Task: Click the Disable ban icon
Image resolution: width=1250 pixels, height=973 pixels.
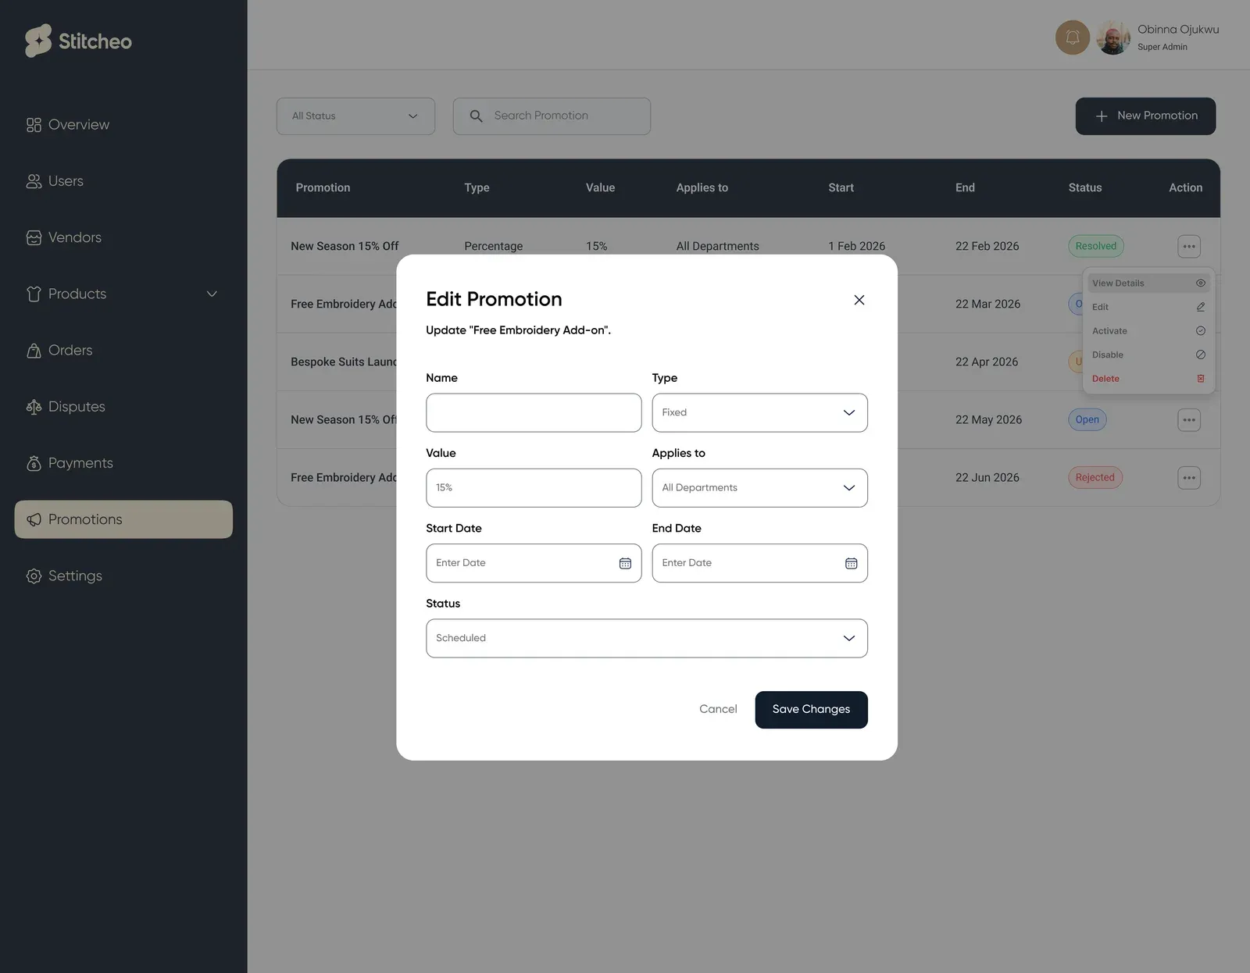Action: [1201, 355]
